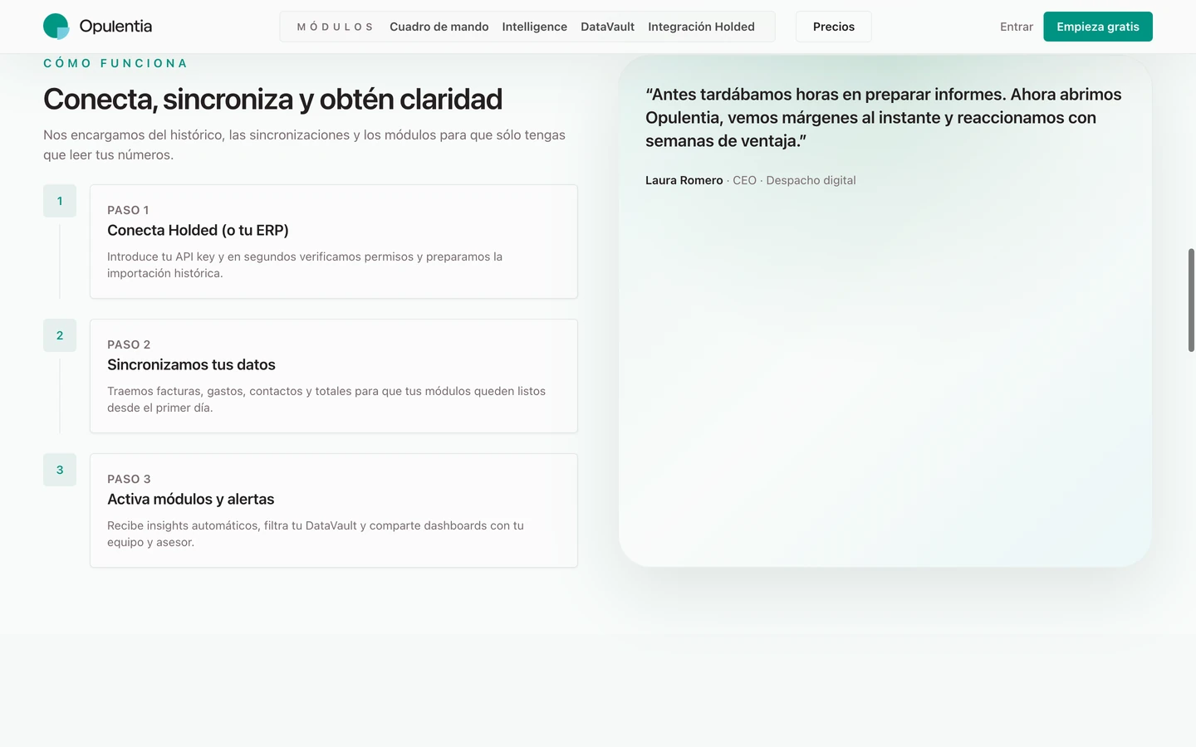Screen dimensions: 1196x747
Task: Click the 'Conecta, sincroniza y obtén claridad' heading
Action: coord(272,100)
